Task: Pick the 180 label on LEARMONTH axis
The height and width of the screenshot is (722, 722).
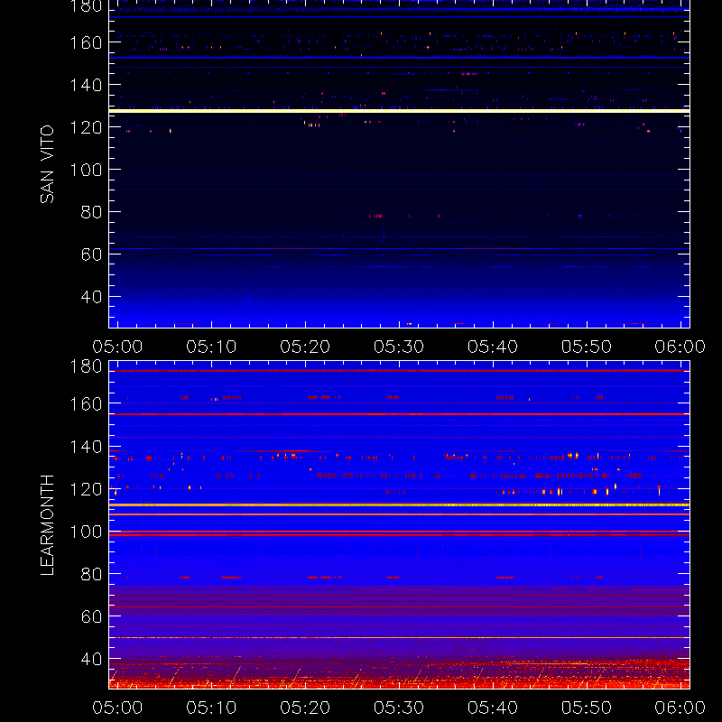Action: pos(86,366)
